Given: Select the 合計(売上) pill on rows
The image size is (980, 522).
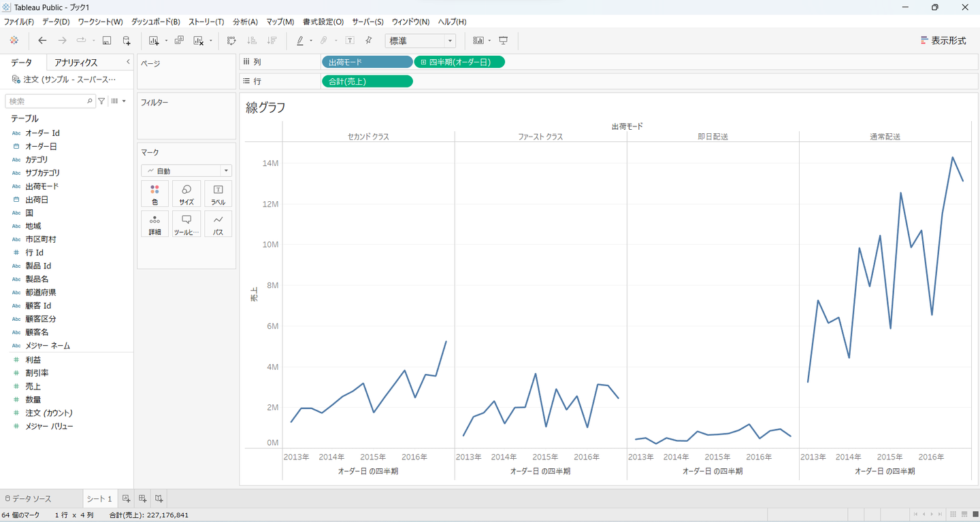Looking at the screenshot, I should [x=367, y=82].
